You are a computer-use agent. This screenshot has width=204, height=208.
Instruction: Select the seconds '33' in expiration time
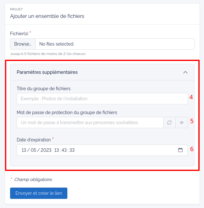click(x=72, y=150)
